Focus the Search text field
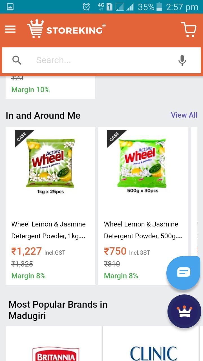203x361 pixels. coord(99,60)
